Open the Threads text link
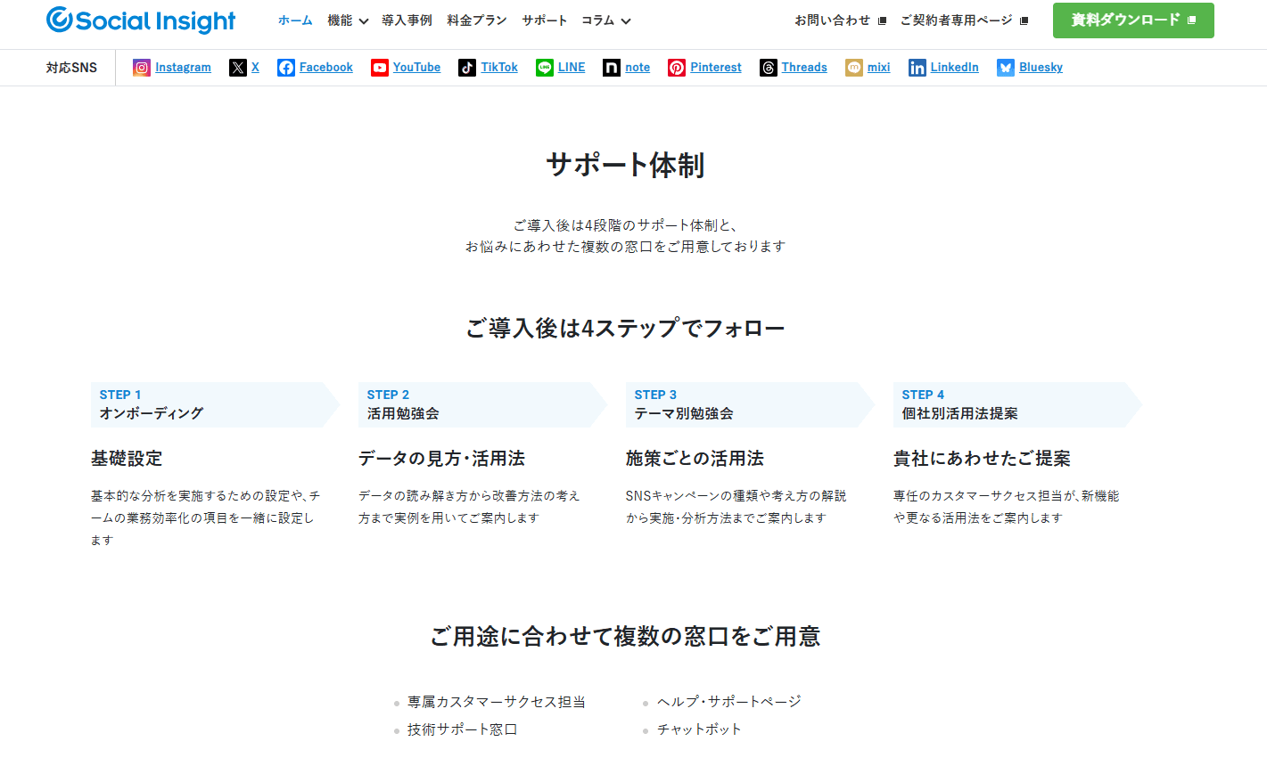This screenshot has width=1267, height=774. pyautogui.click(x=804, y=68)
